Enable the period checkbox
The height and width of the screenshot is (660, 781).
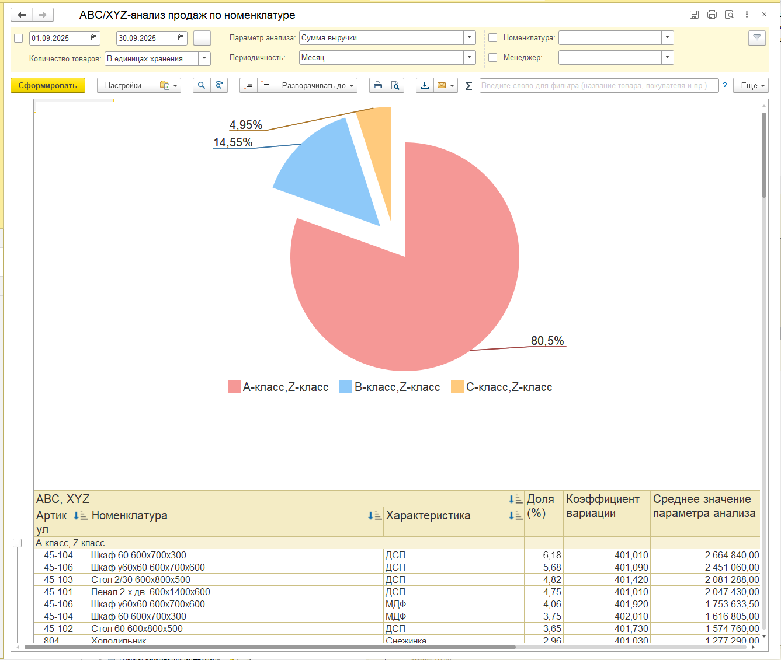pos(18,38)
